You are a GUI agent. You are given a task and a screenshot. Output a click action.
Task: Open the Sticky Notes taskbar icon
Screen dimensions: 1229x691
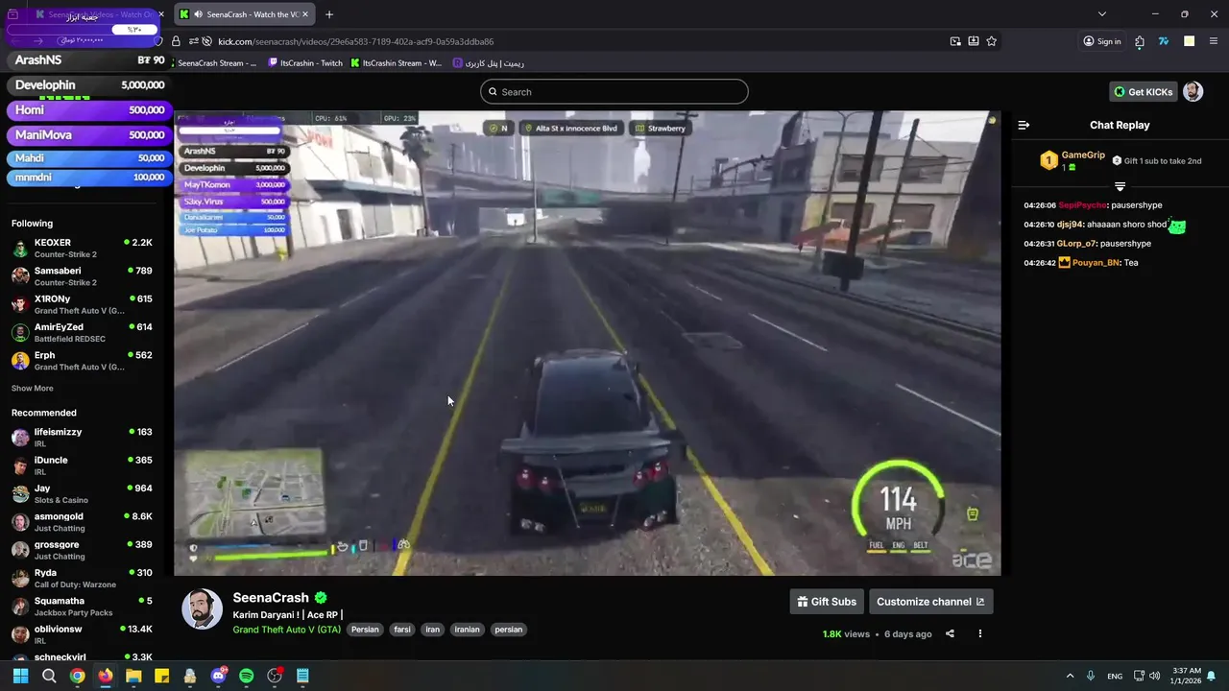tap(161, 676)
